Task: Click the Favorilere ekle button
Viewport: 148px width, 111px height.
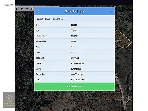Action: tap(75, 87)
